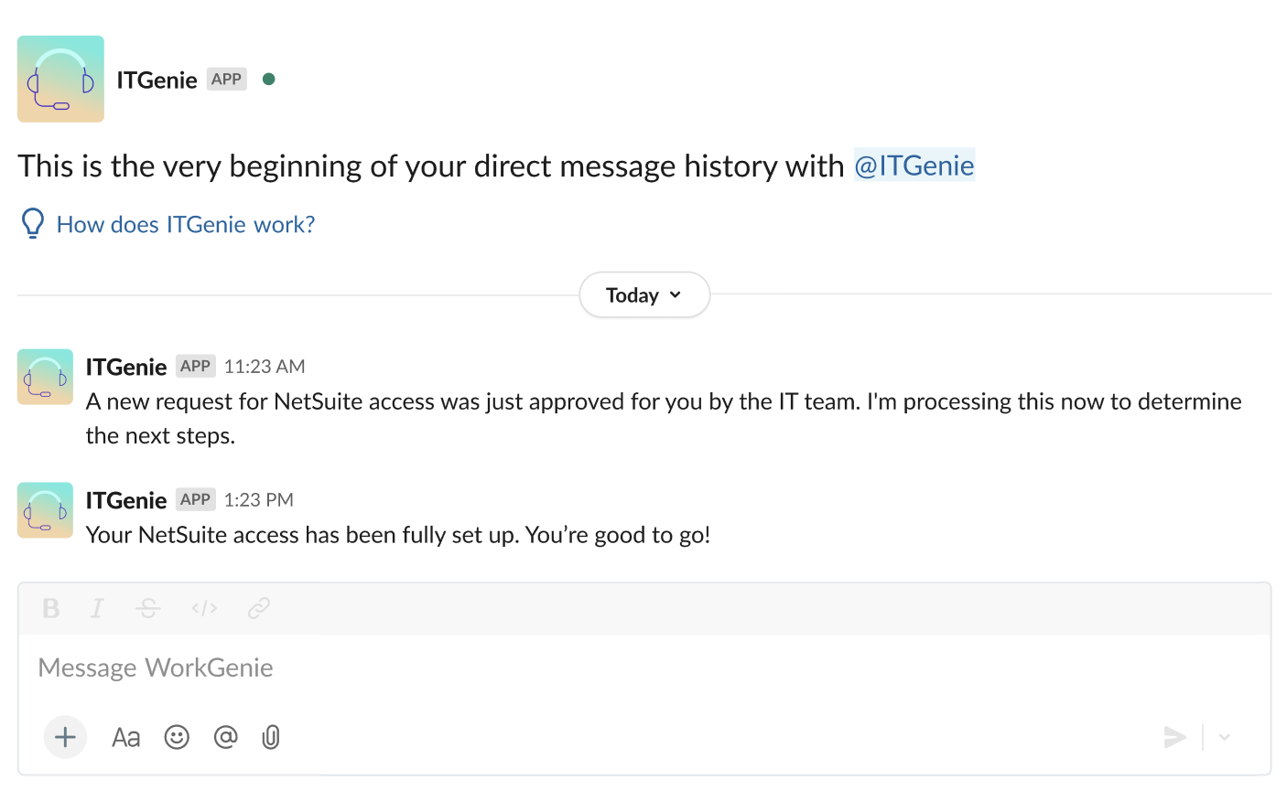Attach a file with the paperclip icon
Screen dimensions: 1287x801
270,737
